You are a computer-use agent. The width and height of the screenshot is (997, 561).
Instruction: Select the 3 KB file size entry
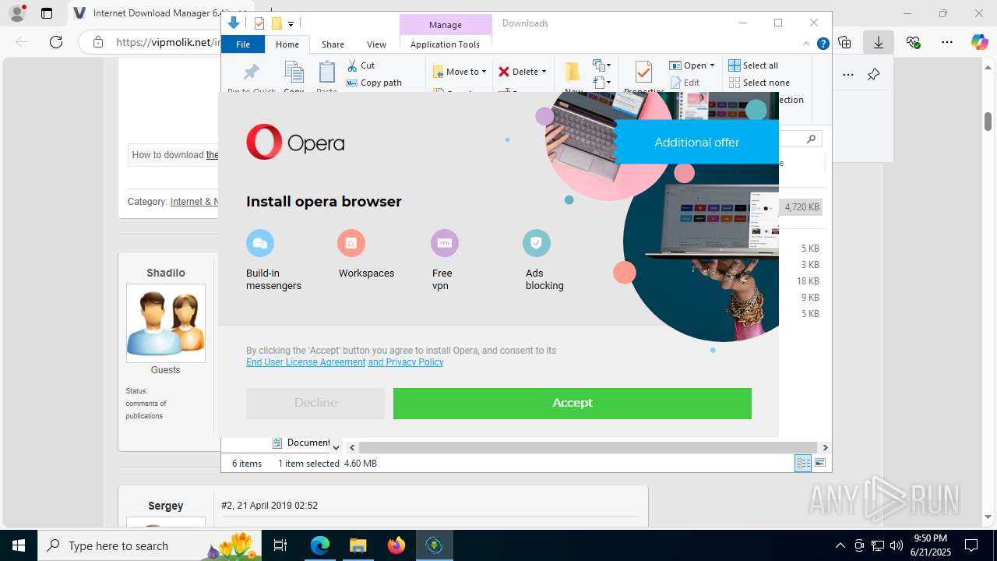810,265
